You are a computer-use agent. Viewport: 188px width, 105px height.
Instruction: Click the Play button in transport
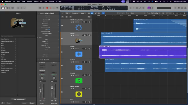(x=43, y=8)
